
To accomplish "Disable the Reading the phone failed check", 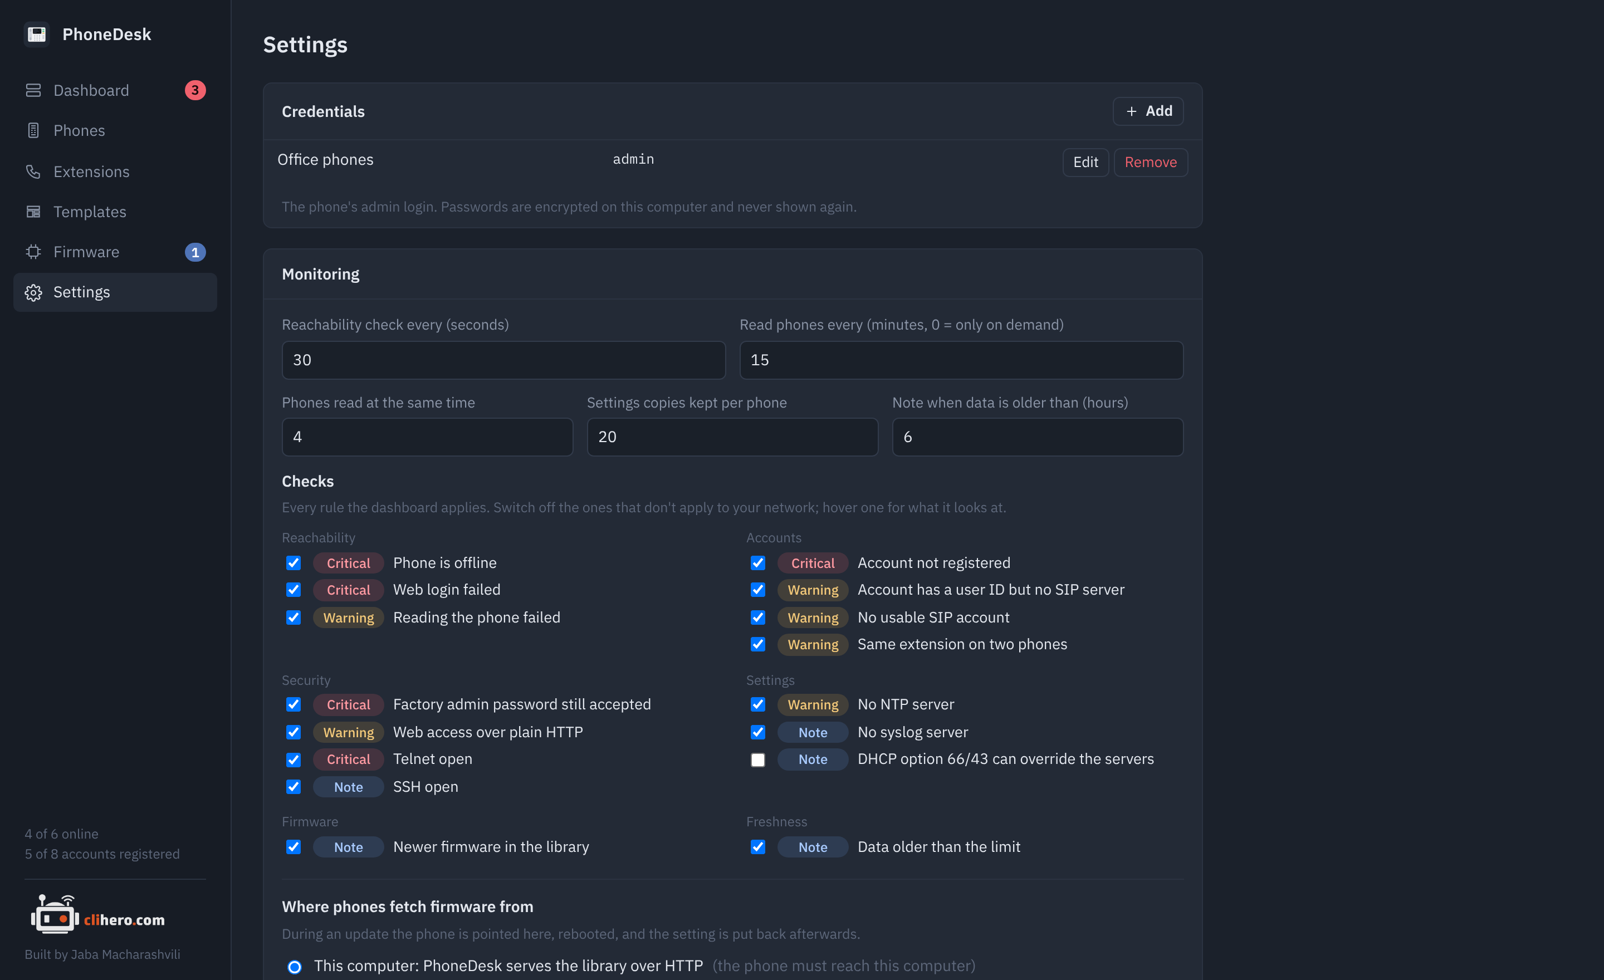I will click(294, 618).
